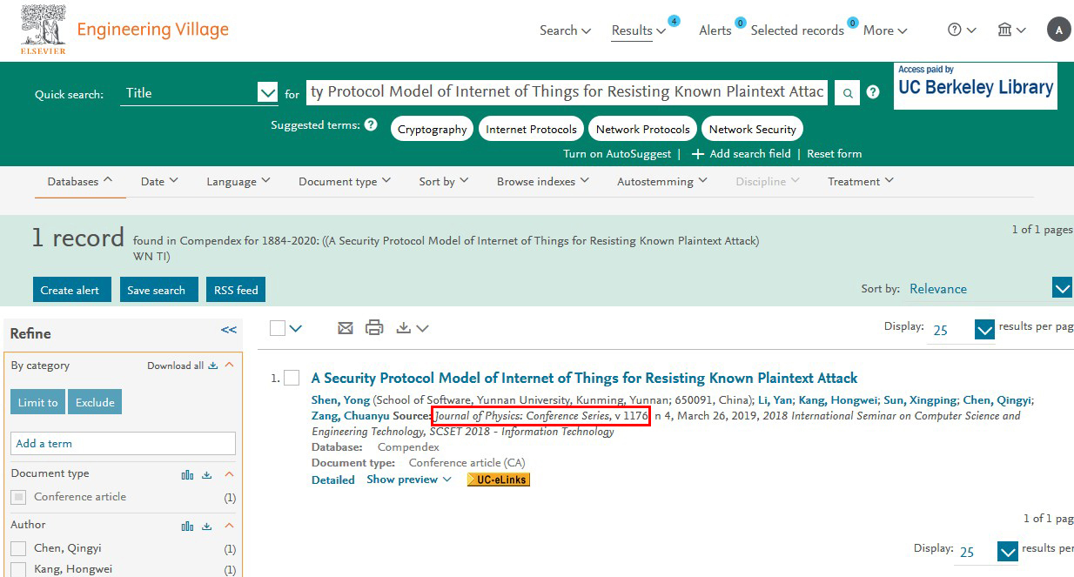Expand the select-all options chevron
This screenshot has width=1074, height=577.
pyautogui.click(x=296, y=328)
